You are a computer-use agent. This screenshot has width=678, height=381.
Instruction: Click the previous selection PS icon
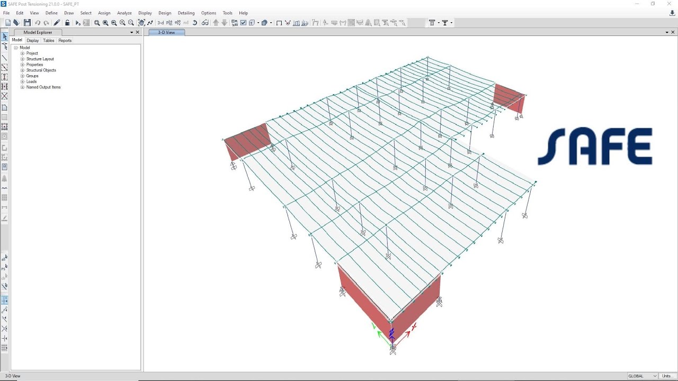point(5,268)
